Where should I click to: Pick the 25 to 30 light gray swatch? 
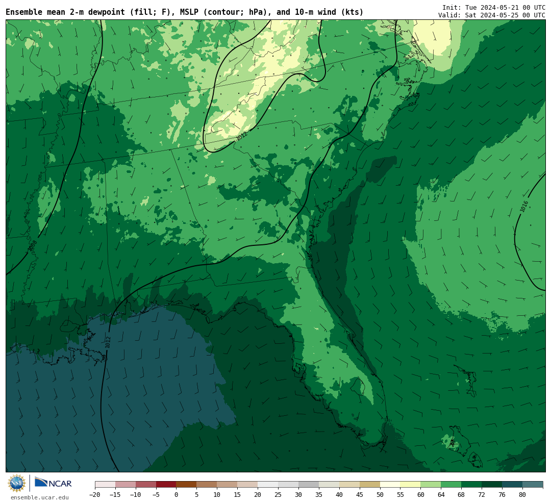pos(288,485)
